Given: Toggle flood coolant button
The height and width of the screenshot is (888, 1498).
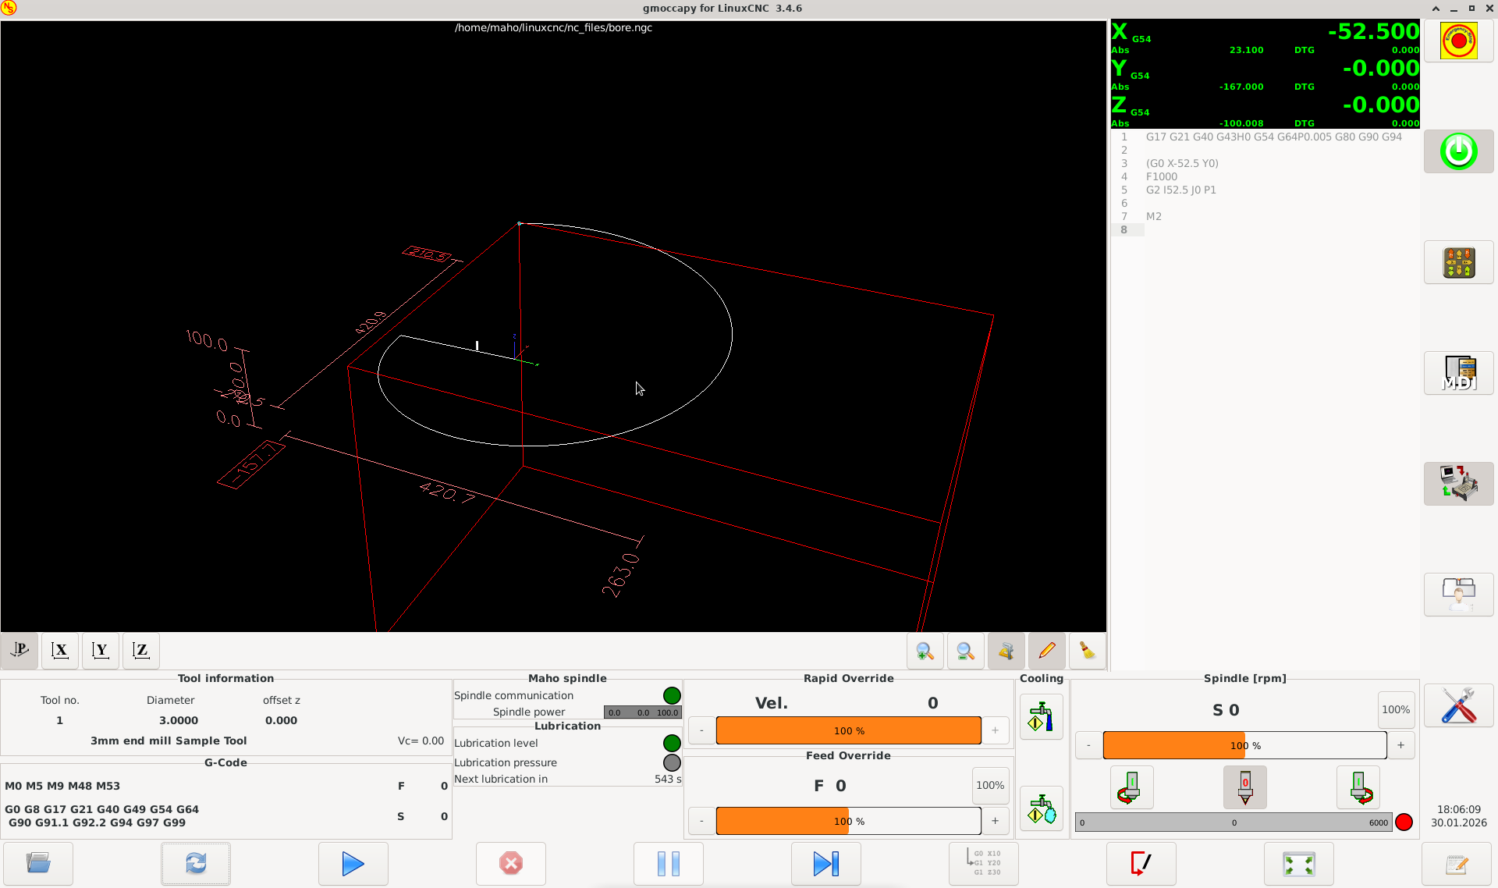Looking at the screenshot, I should click(x=1041, y=717).
